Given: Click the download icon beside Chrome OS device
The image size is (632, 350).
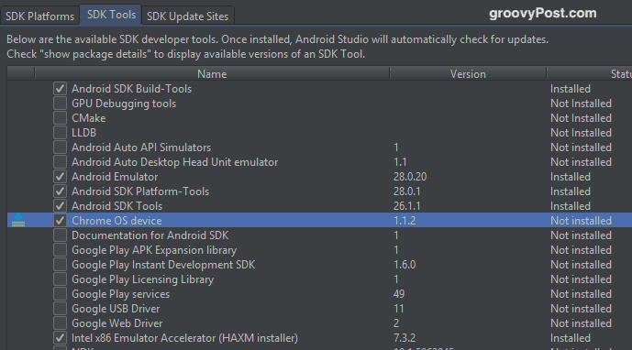Looking at the screenshot, I should pos(18,220).
